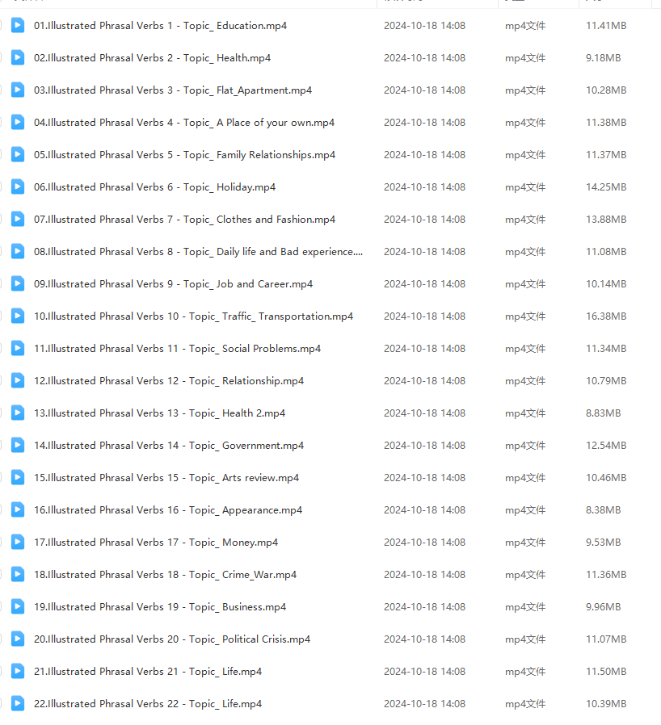
Task: Click the 18 Crime_War.mp4 file name
Action: click(165, 575)
